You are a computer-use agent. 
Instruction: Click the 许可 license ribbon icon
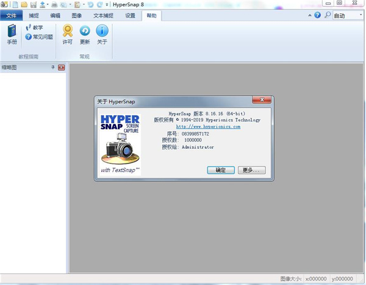point(68,34)
